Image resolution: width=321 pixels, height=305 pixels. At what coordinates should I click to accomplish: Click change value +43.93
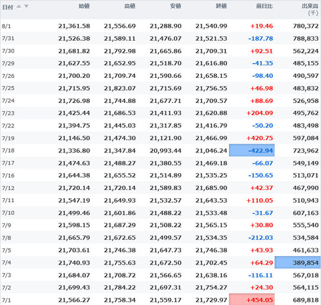coord(262,250)
